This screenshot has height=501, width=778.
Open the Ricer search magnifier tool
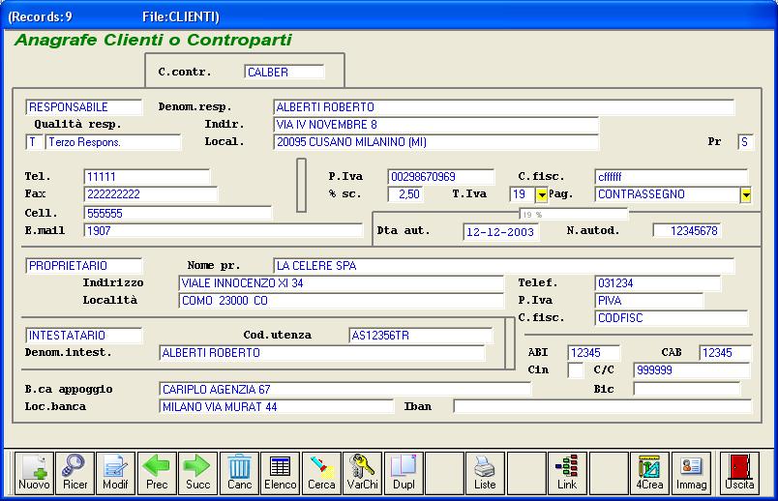tap(75, 473)
